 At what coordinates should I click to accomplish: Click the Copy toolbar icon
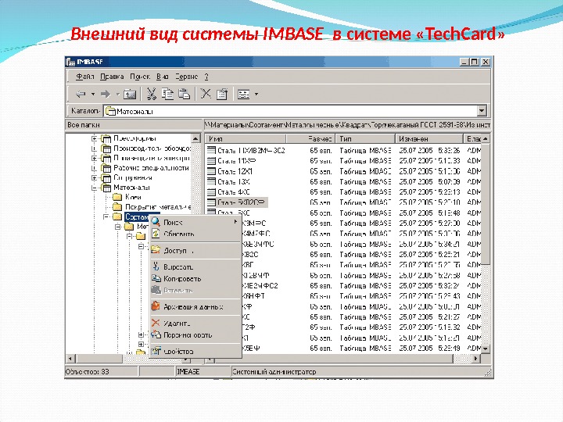(167, 94)
